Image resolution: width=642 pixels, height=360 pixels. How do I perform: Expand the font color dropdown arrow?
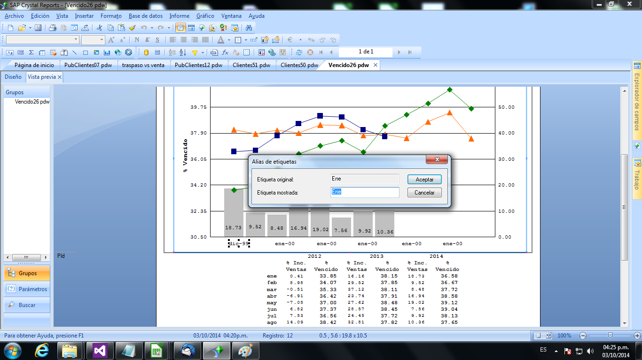point(229,40)
